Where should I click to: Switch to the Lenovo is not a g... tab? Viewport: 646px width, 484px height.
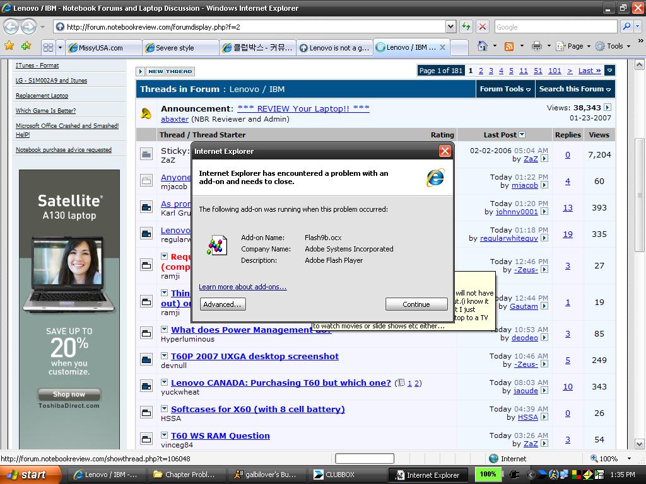[x=334, y=48]
